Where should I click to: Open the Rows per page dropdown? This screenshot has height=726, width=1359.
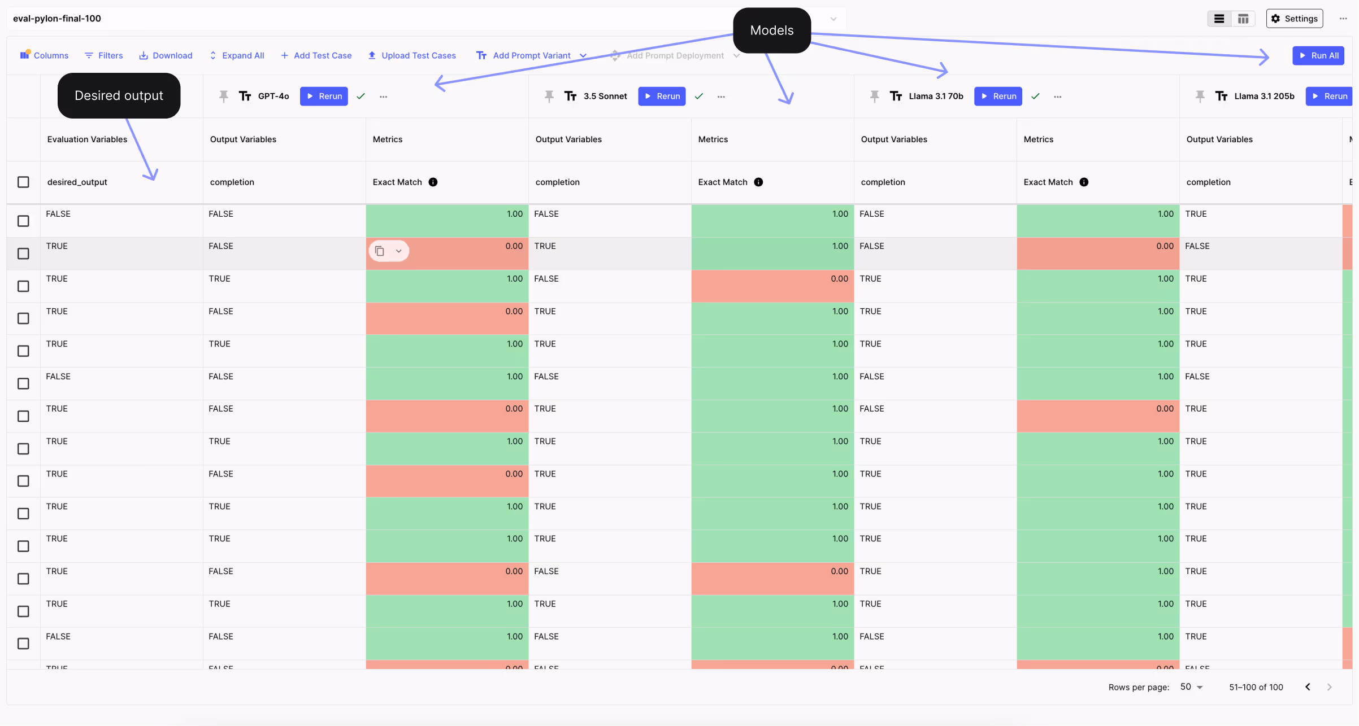pos(1191,687)
